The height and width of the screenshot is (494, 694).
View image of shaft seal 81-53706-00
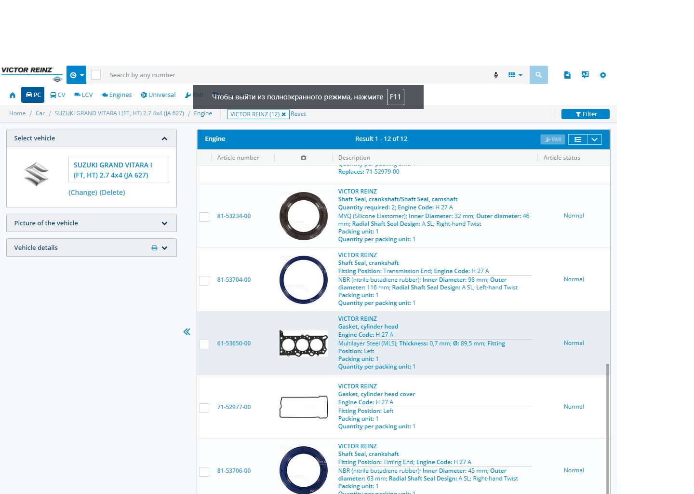tap(304, 470)
